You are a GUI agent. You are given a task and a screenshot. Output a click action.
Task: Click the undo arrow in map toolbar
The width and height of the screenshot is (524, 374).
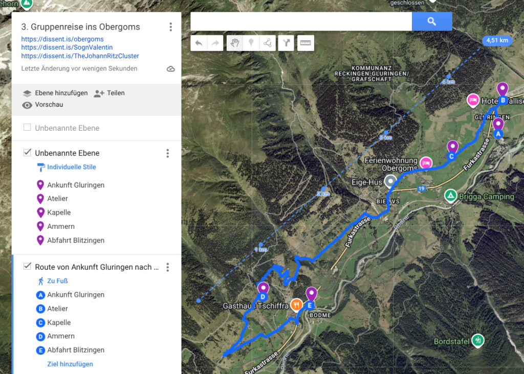pyautogui.click(x=199, y=43)
